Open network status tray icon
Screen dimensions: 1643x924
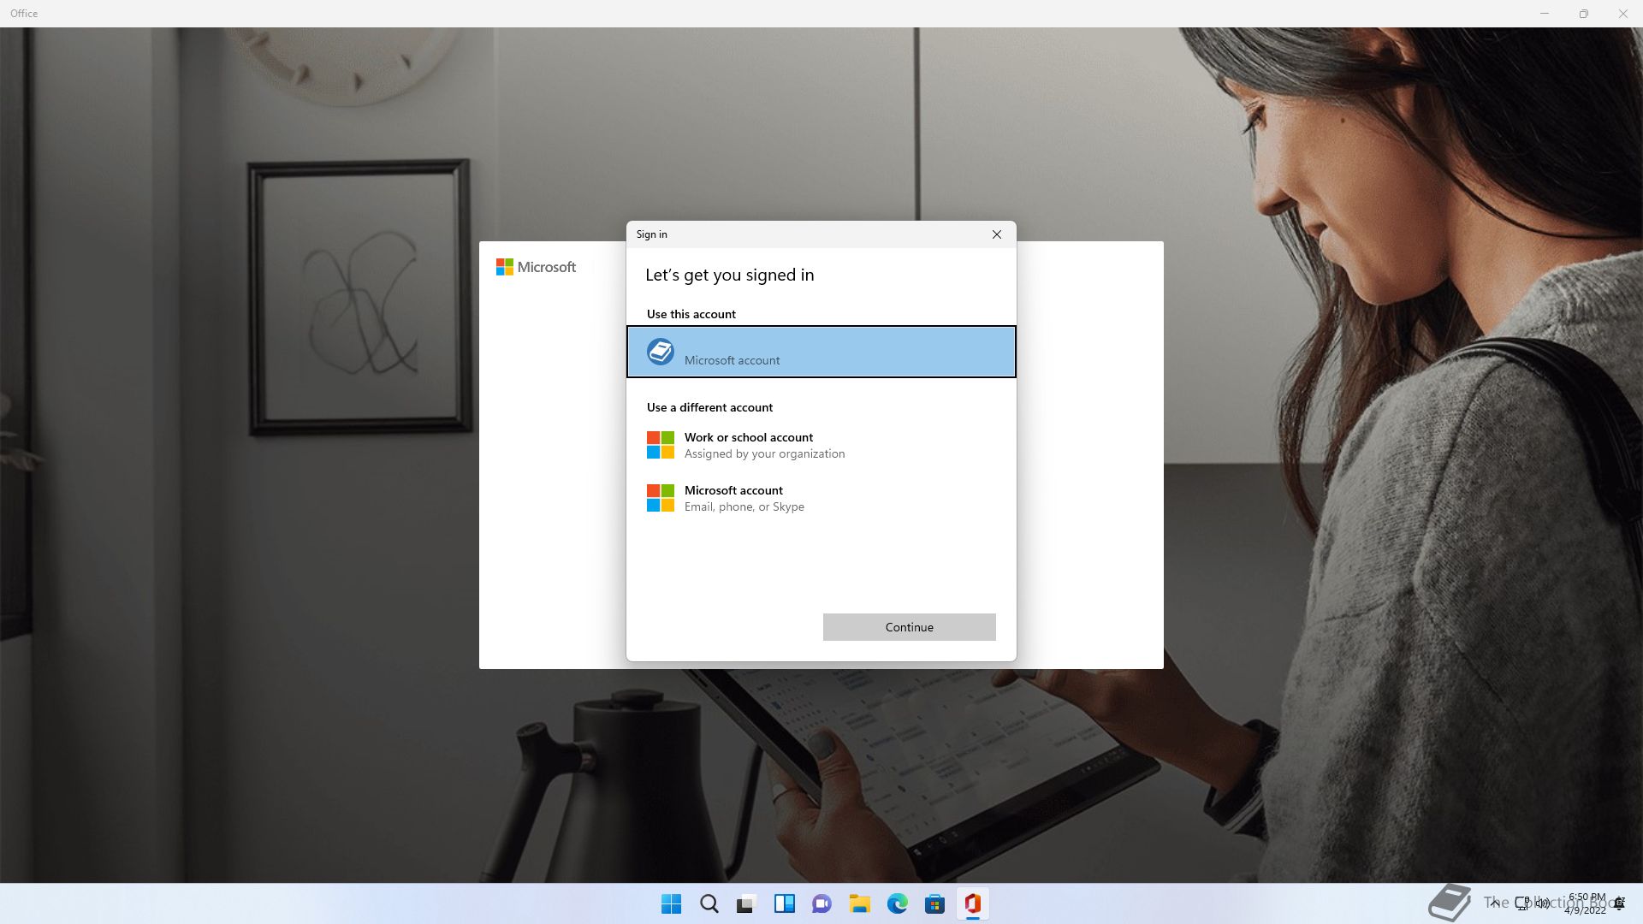tap(1522, 903)
